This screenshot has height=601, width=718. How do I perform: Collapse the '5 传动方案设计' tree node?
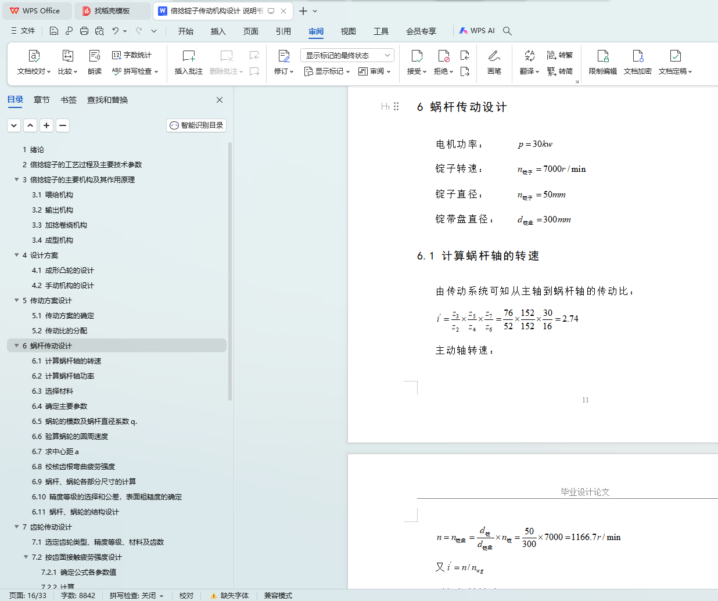[17, 300]
